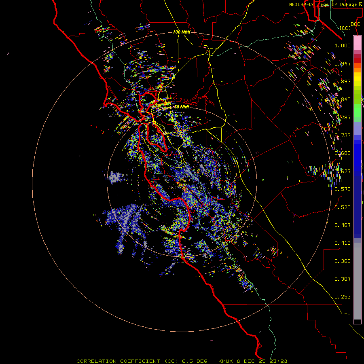Click the DCC label above the color scale

355,24
